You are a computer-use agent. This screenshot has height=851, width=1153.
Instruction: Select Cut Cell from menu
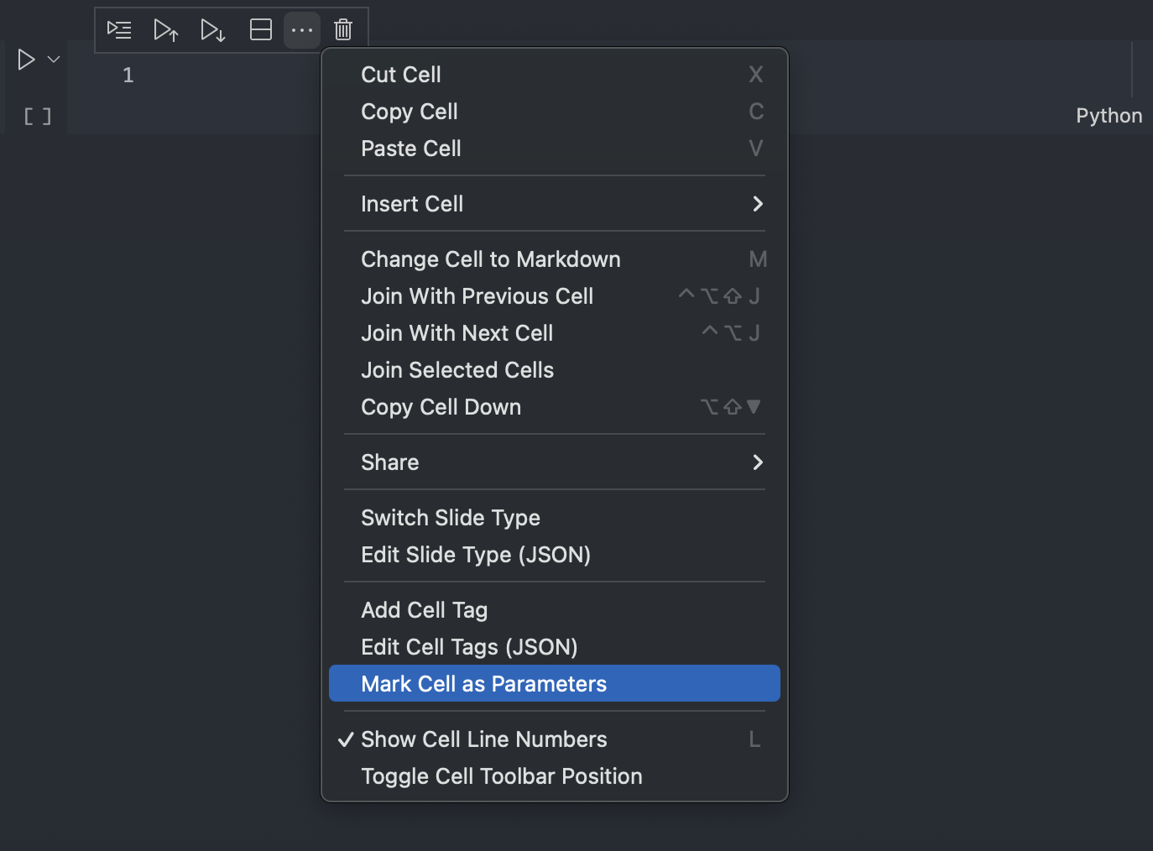pos(555,75)
